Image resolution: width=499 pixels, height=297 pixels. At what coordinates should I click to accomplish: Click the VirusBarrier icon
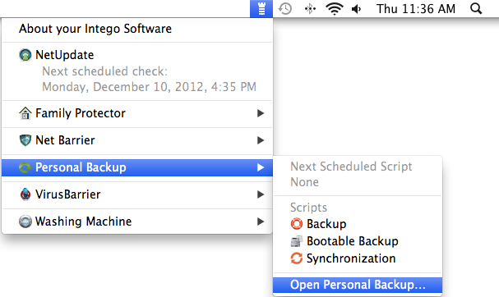click(25, 194)
